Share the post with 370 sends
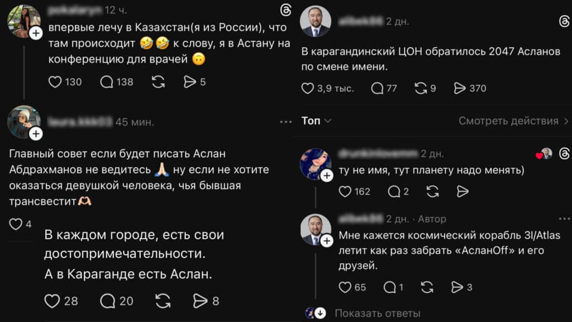 [x=460, y=88]
